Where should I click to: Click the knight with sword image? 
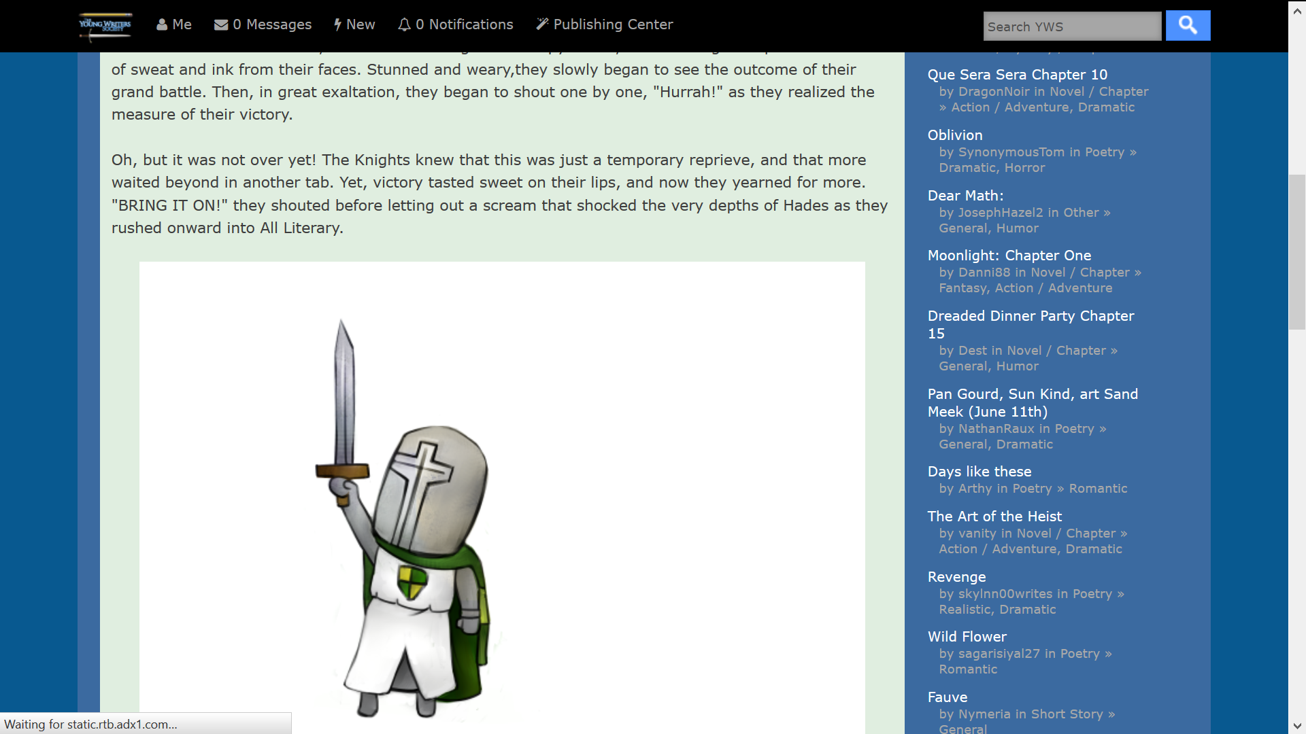click(x=502, y=497)
